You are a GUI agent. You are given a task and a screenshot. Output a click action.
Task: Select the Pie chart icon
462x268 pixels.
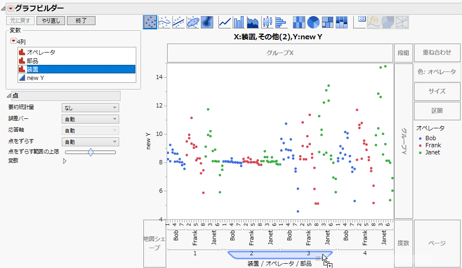click(x=313, y=22)
